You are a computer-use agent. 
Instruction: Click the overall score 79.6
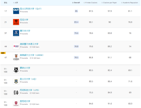[76, 33]
